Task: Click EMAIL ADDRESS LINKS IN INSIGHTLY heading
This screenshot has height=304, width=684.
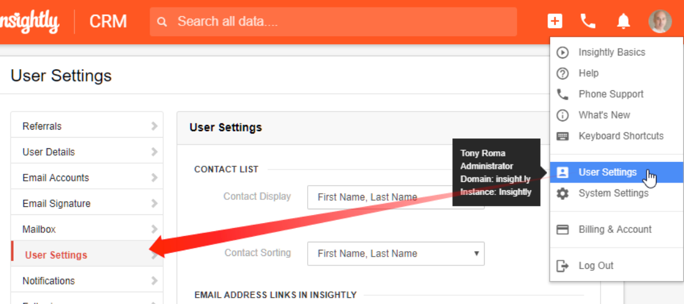Action: coord(276,295)
